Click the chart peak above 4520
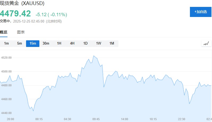The width and height of the screenshot is (212, 122). pyautogui.click(x=94, y=56)
